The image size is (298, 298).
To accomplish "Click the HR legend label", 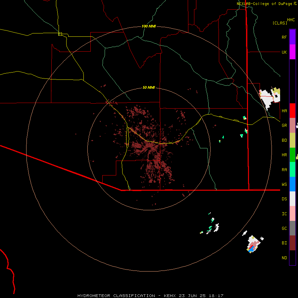I will (x=284, y=155).
